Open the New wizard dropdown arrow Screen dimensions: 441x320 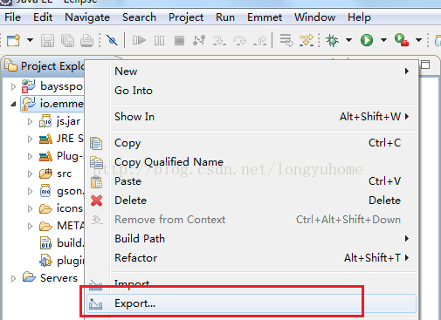click(x=30, y=40)
